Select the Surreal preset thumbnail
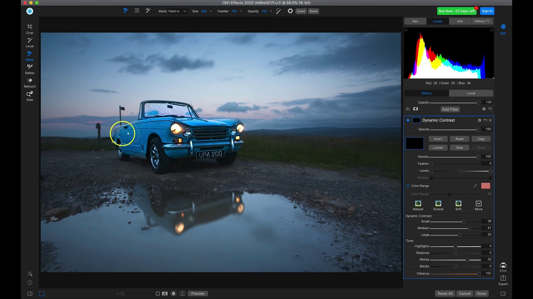 click(x=438, y=204)
